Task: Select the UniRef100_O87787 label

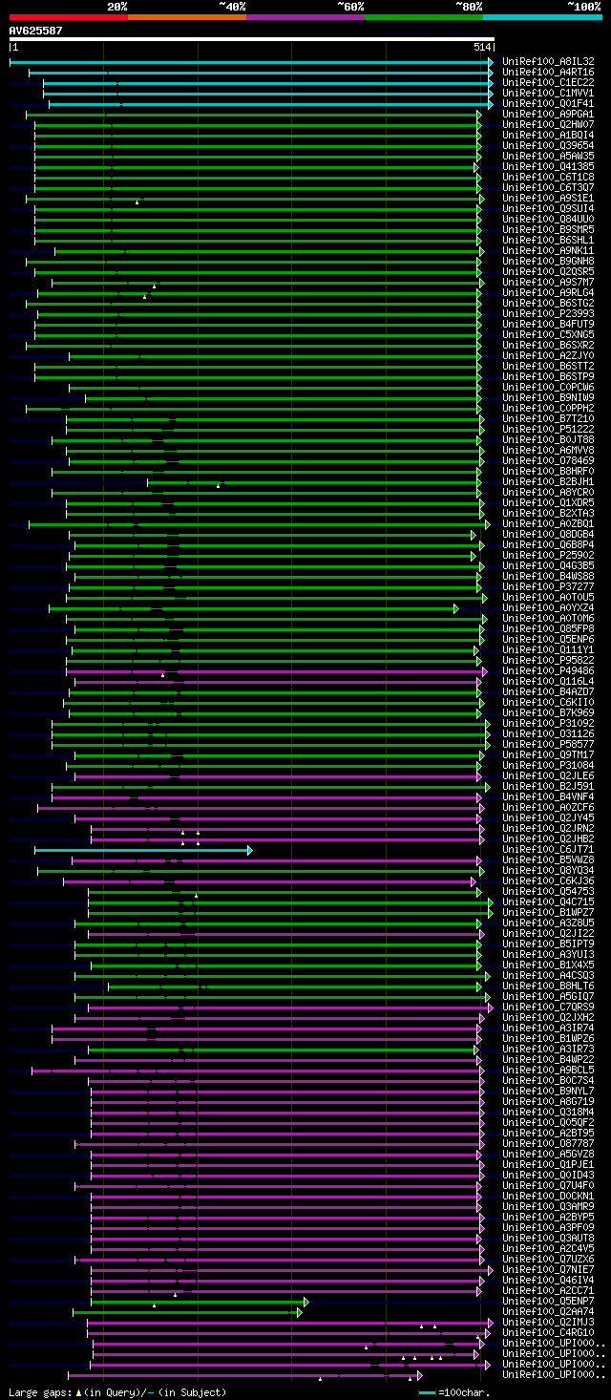Action: tap(548, 1143)
